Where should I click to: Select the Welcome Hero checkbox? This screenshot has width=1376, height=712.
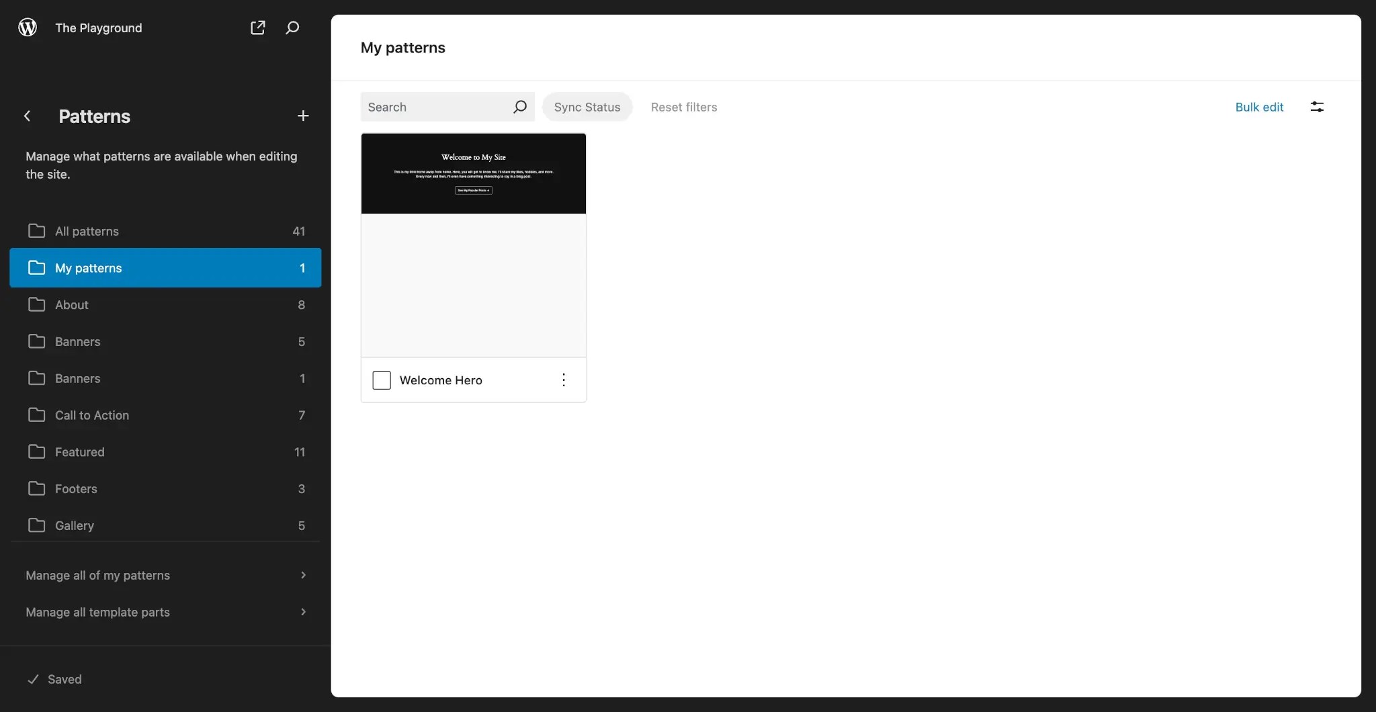coord(381,380)
